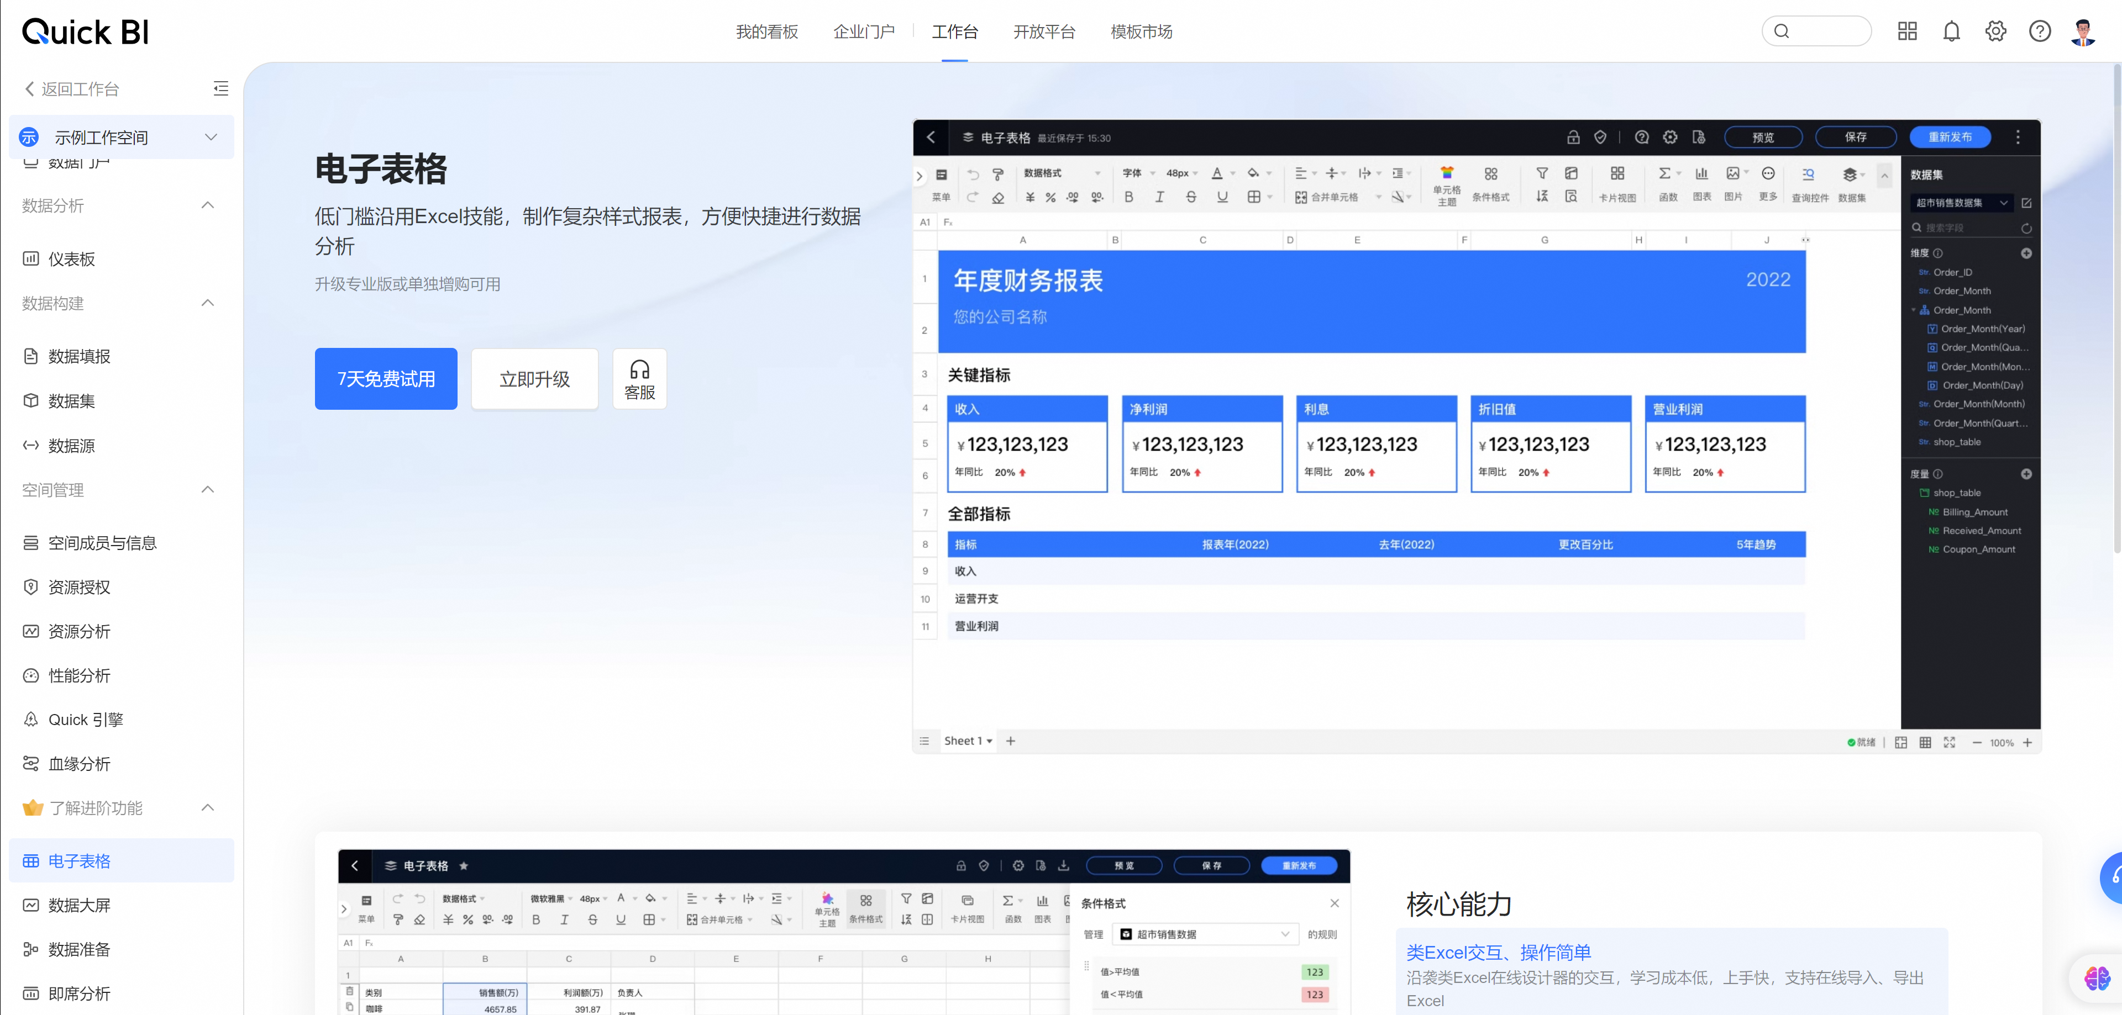
Task: Open the settings gear icon
Action: pos(1995,31)
